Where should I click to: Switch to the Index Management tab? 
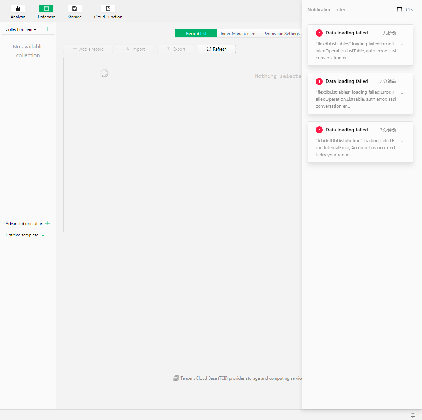click(x=239, y=33)
